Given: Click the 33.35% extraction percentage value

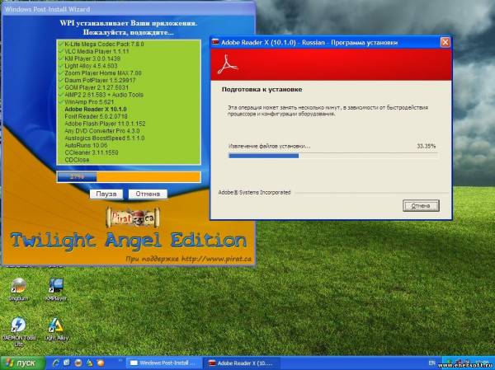Looking at the screenshot, I should (x=427, y=146).
